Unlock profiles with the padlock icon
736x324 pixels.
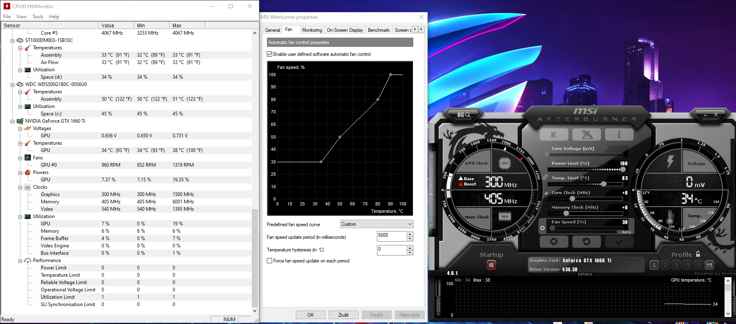pos(698,254)
